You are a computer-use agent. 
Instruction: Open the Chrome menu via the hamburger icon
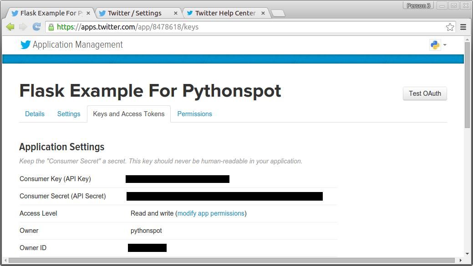463,27
